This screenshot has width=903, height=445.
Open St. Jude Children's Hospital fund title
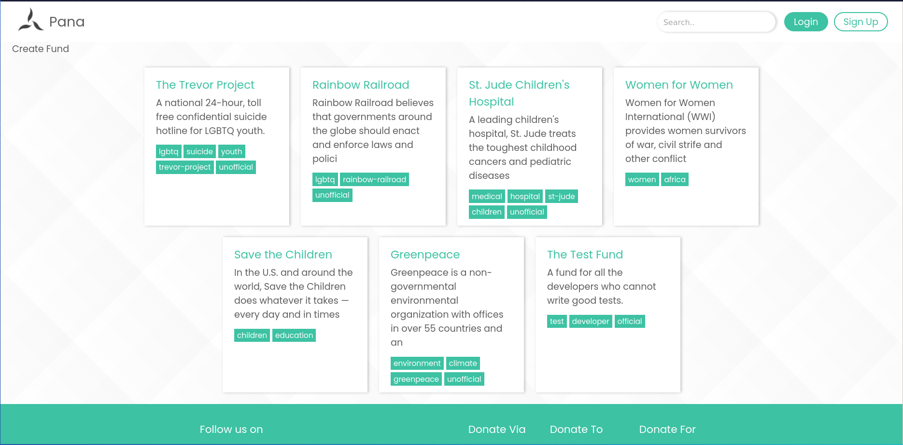pos(519,93)
